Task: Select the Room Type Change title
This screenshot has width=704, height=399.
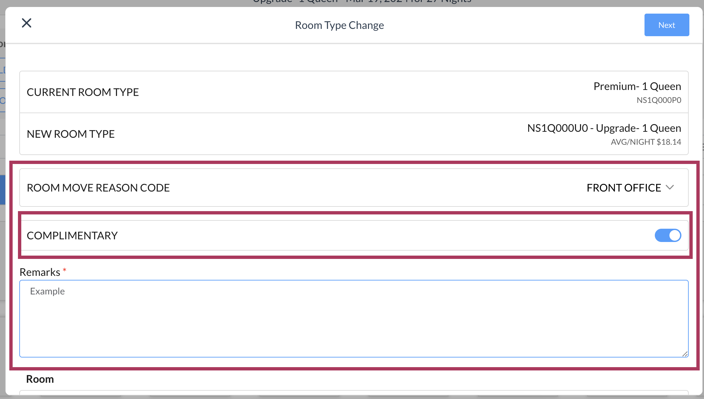Action: pos(339,25)
